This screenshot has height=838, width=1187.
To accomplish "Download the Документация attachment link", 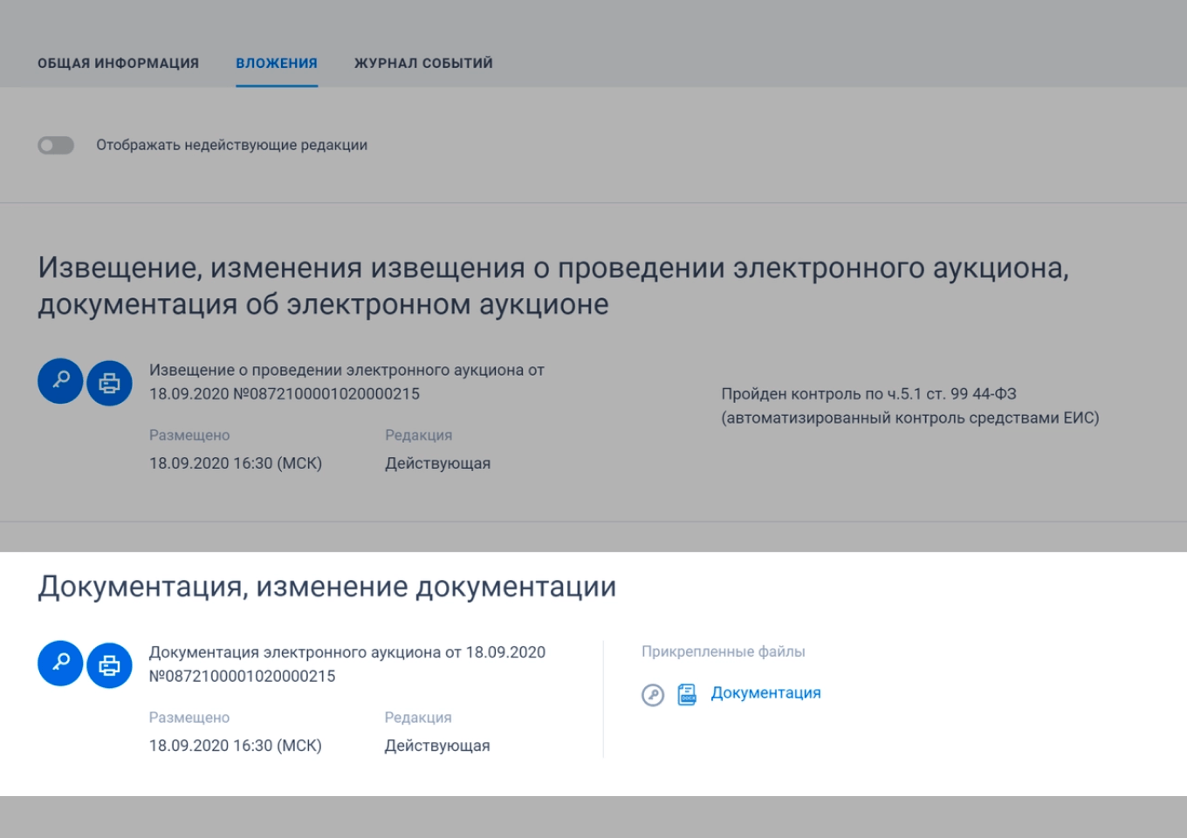I will [x=765, y=692].
